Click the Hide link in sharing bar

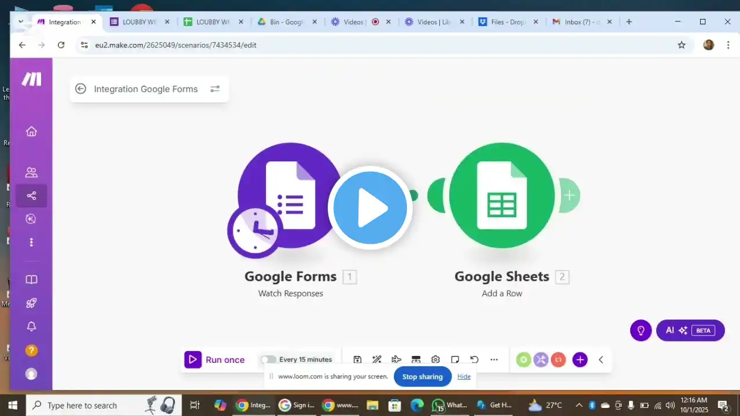[x=464, y=377]
